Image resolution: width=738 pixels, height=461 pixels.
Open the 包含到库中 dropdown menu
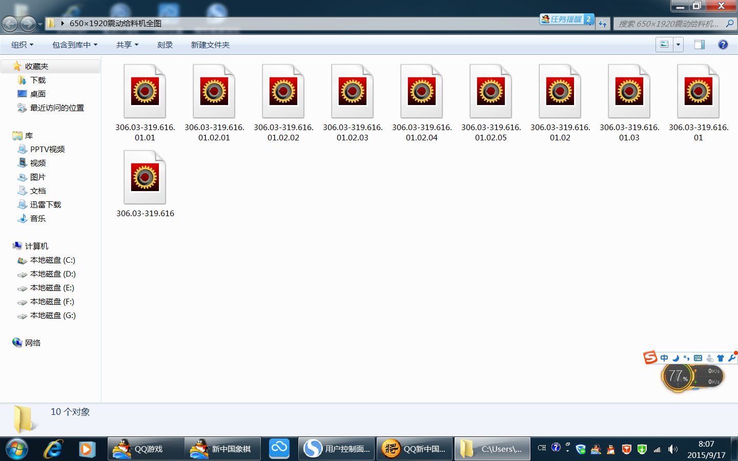(x=75, y=45)
